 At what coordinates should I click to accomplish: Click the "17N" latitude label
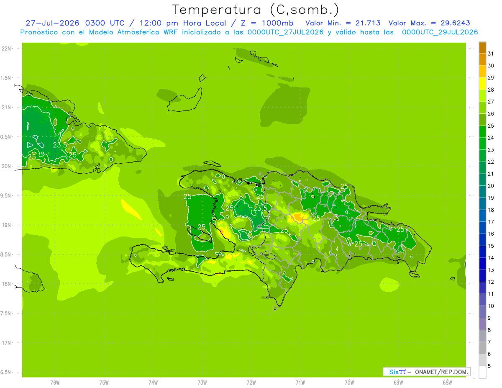click(x=6, y=343)
